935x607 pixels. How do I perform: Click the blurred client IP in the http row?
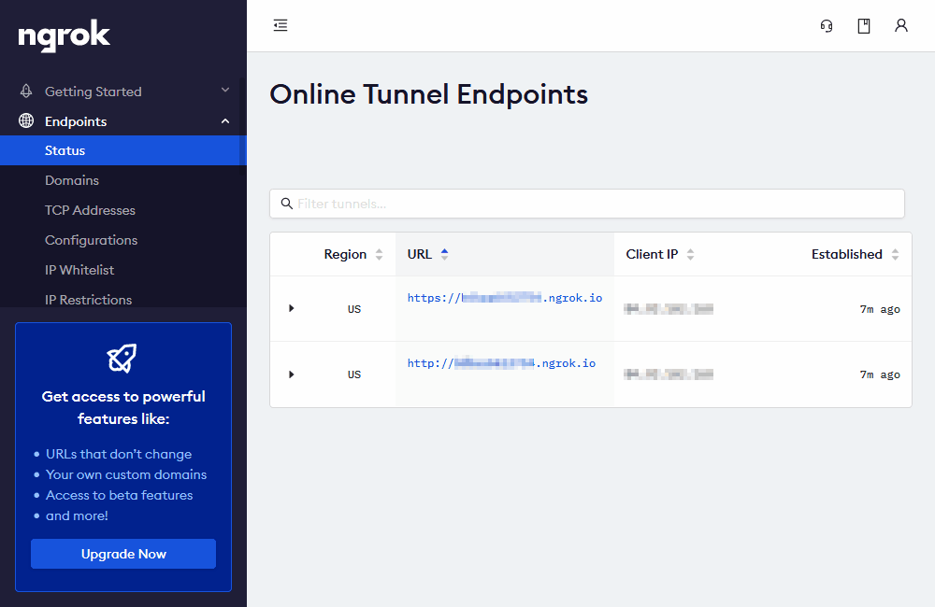click(669, 374)
